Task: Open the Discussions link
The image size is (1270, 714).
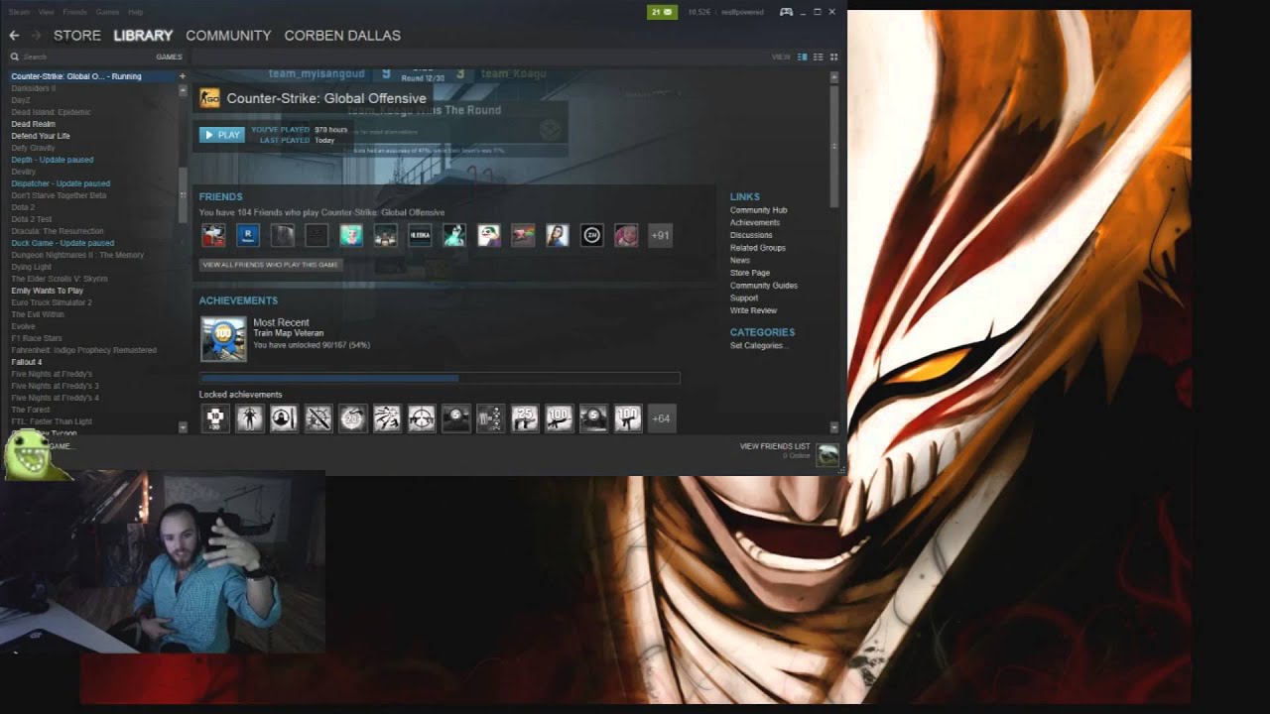Action: coord(751,235)
